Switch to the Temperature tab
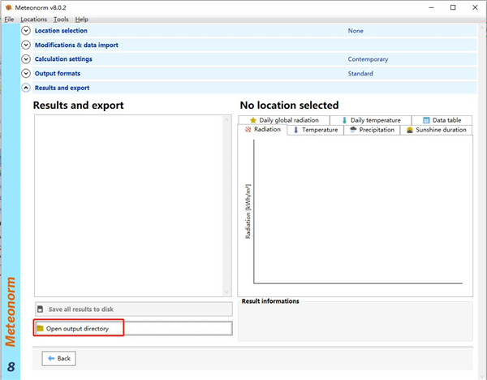 point(315,130)
